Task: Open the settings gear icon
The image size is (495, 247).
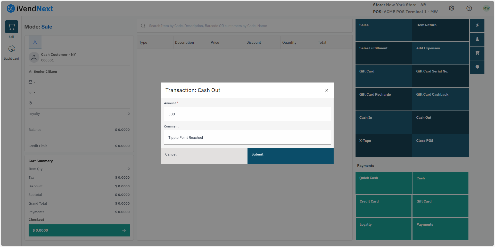Action: coord(451,8)
